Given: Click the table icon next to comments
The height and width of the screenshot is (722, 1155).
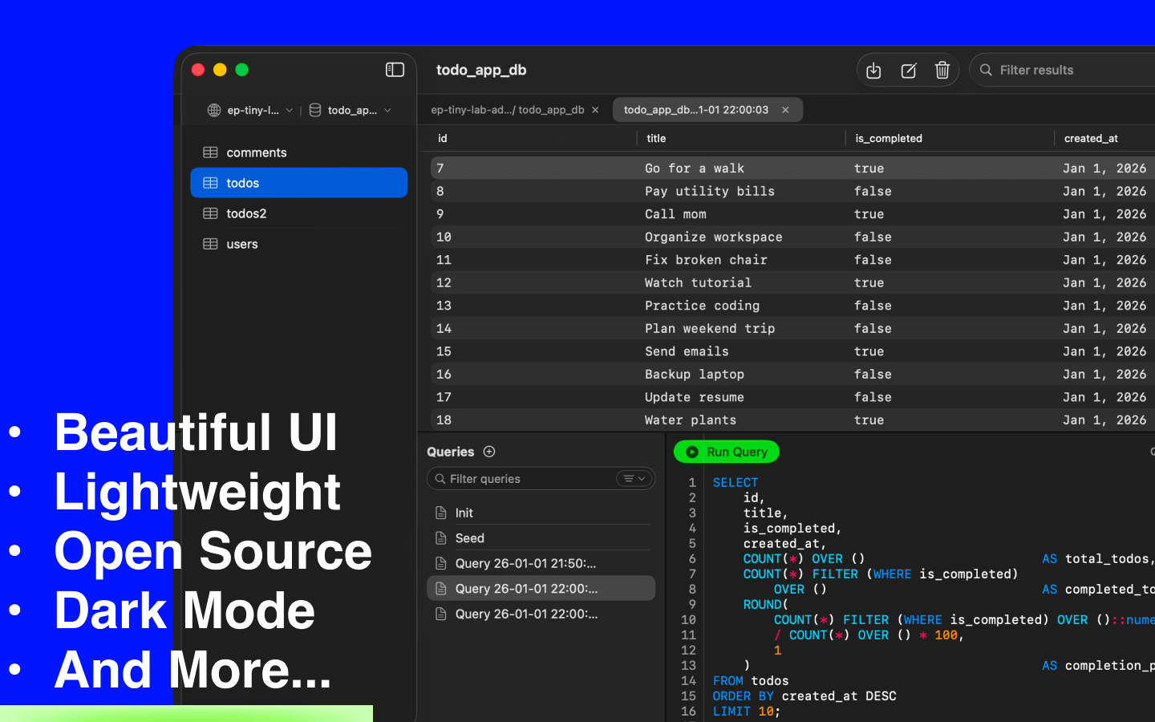Looking at the screenshot, I should (210, 152).
